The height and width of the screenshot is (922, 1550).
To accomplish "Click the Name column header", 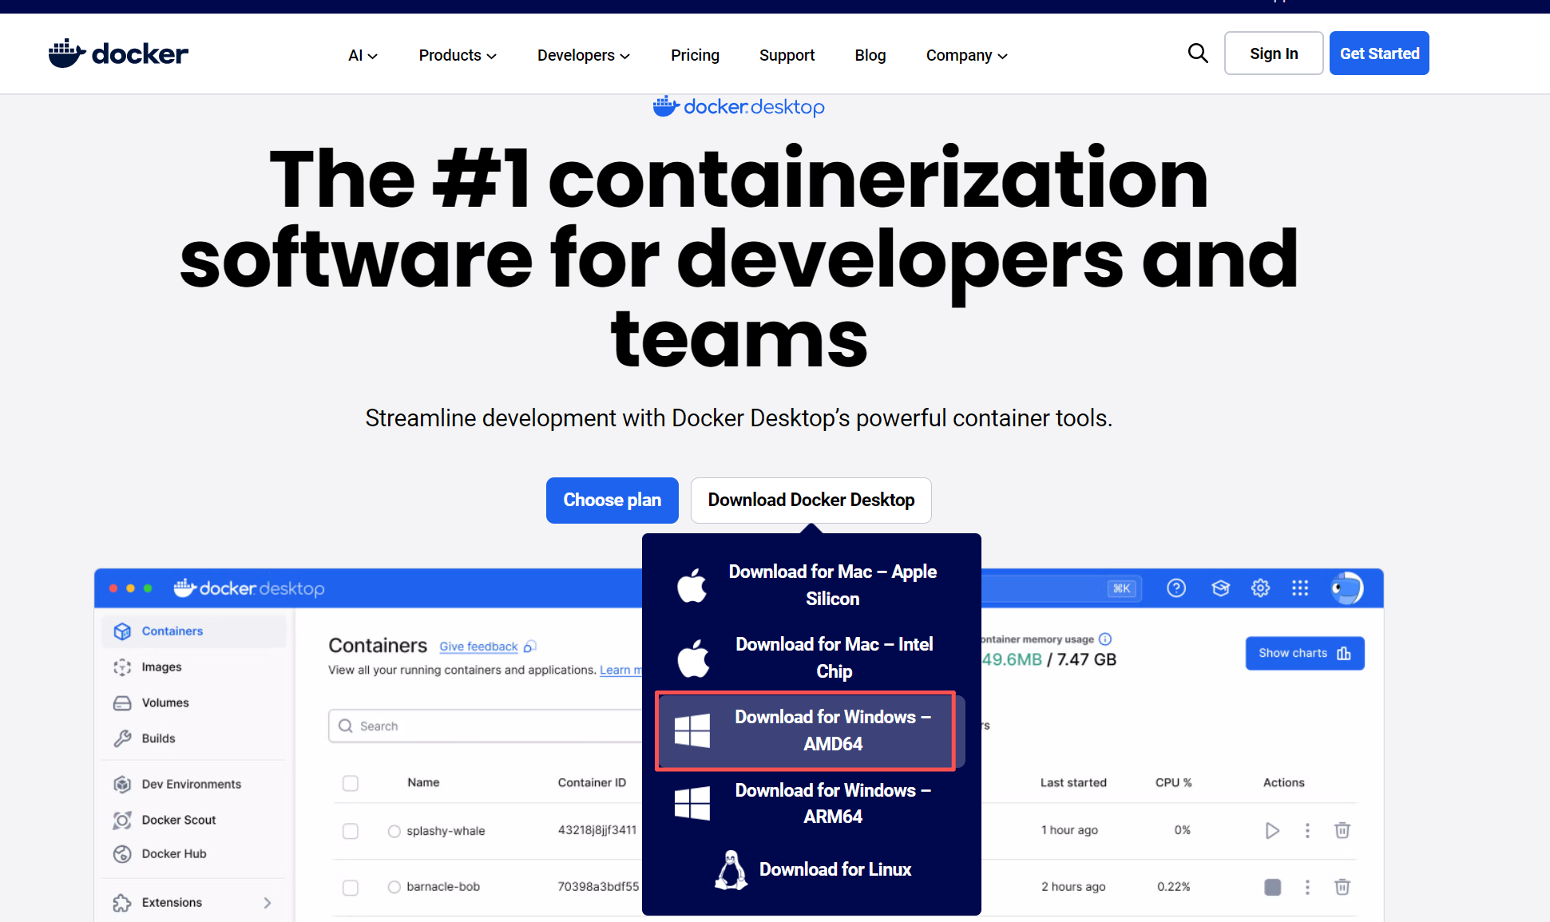I will tap(423, 782).
